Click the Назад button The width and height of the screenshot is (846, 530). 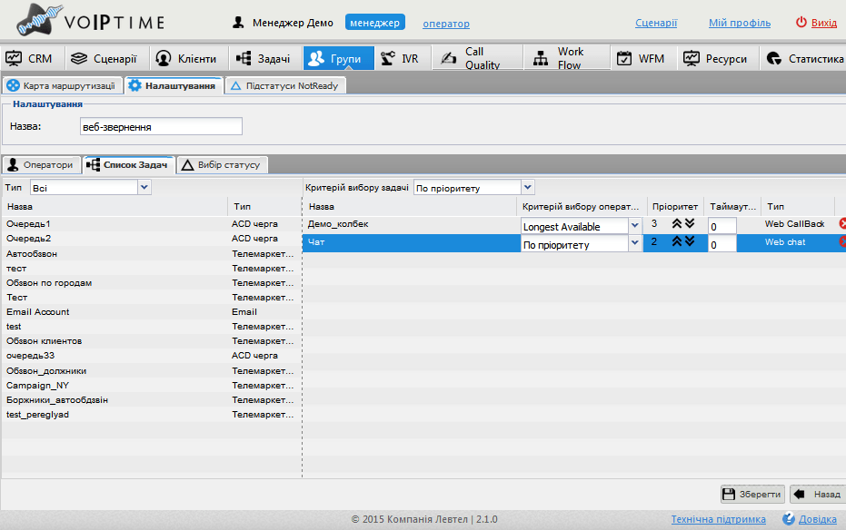819,494
